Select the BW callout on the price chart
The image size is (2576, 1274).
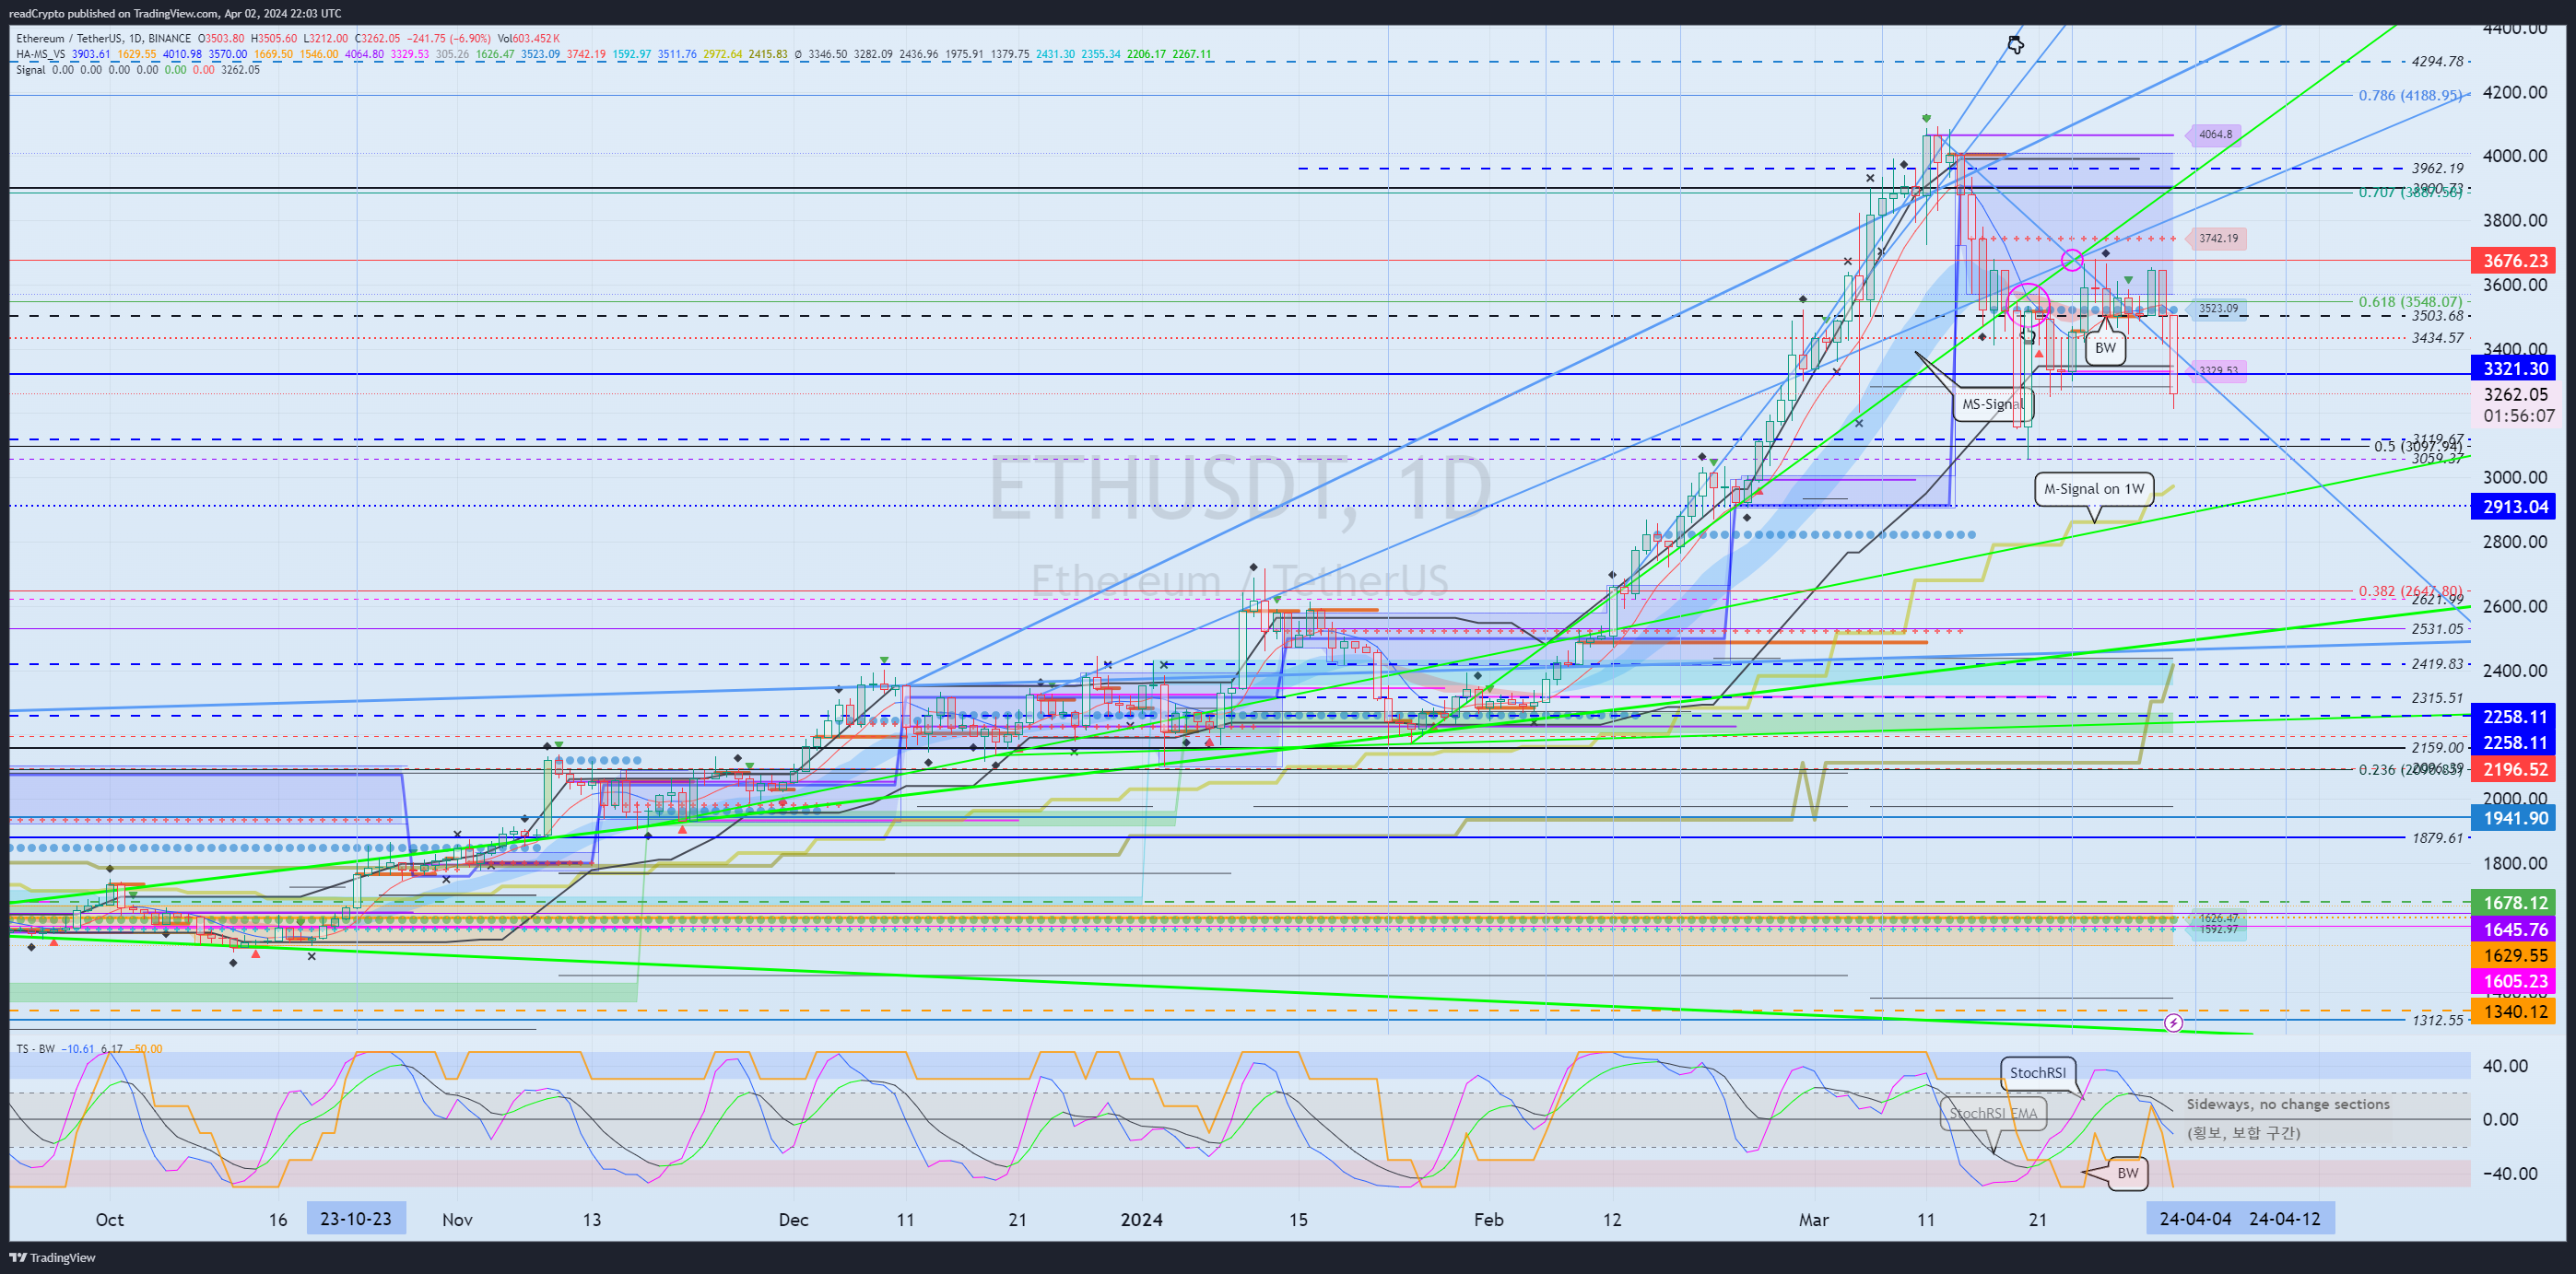[2105, 347]
